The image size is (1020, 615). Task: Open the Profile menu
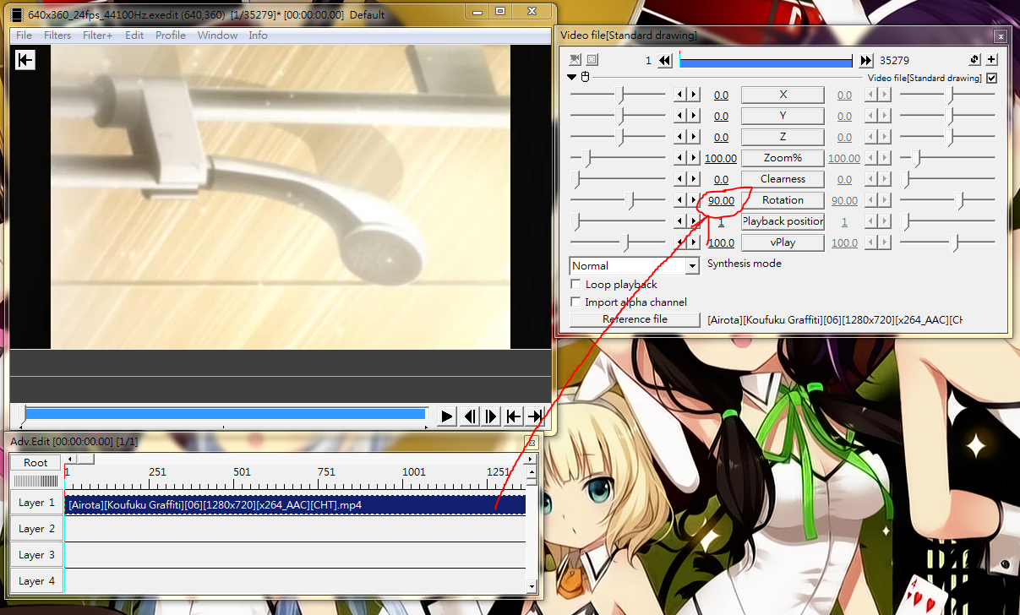(x=171, y=35)
